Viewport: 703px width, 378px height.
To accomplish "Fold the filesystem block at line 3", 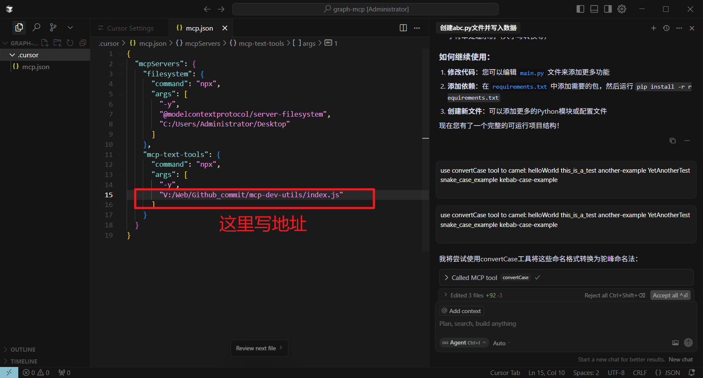I will tap(121, 74).
